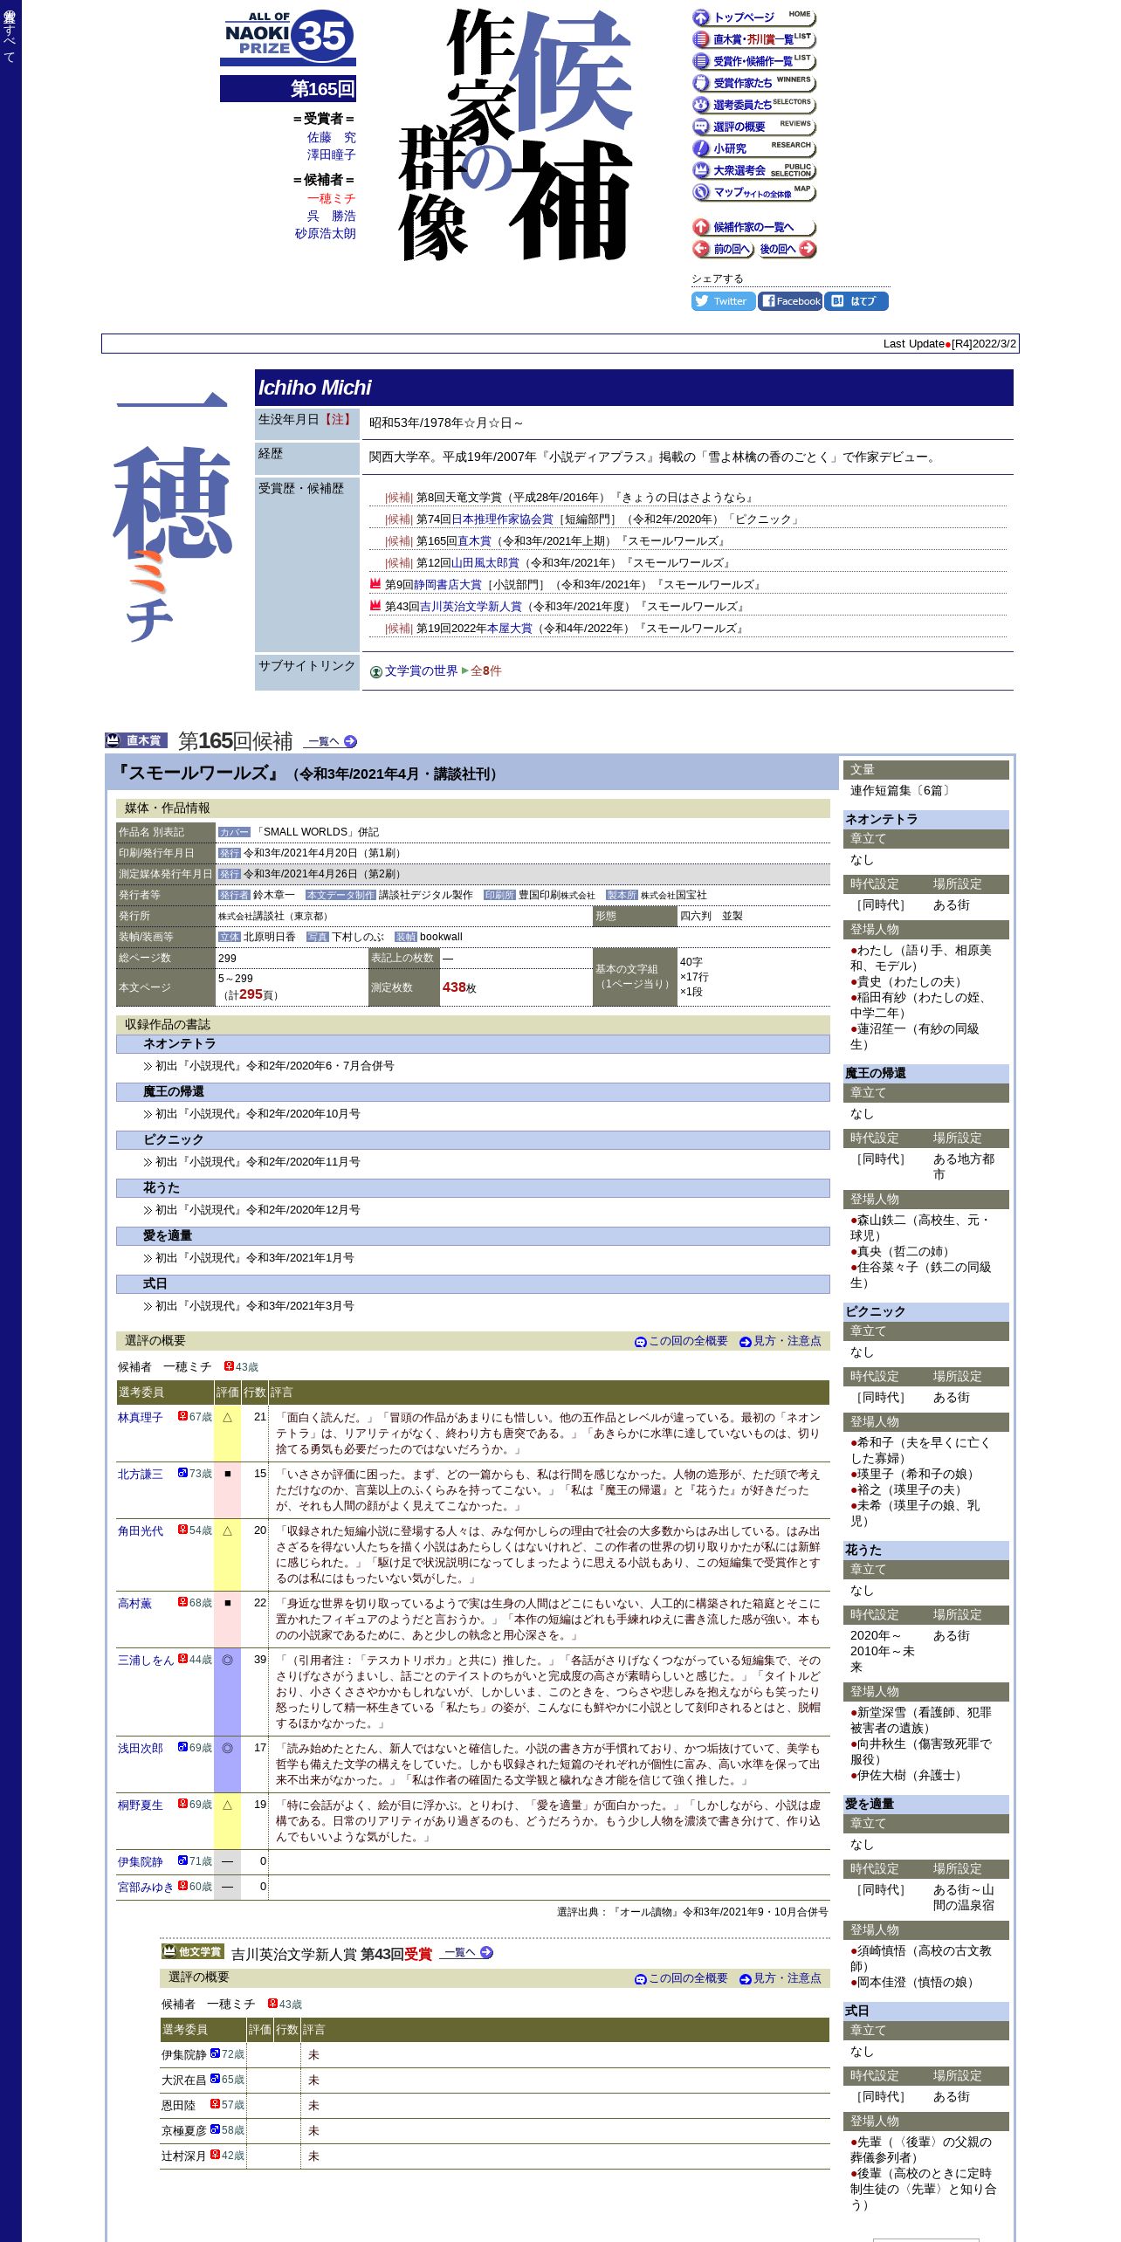Viewport: 1121px width, 2242px height.
Task: Share the page on Facebook
Action: point(790,301)
